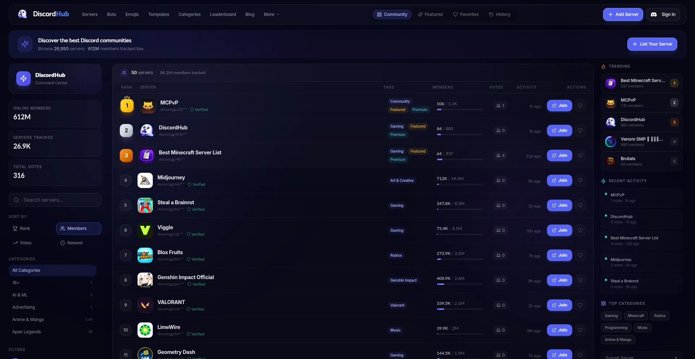Join the MCPvP server
The height and width of the screenshot is (359, 695).
[x=559, y=106]
